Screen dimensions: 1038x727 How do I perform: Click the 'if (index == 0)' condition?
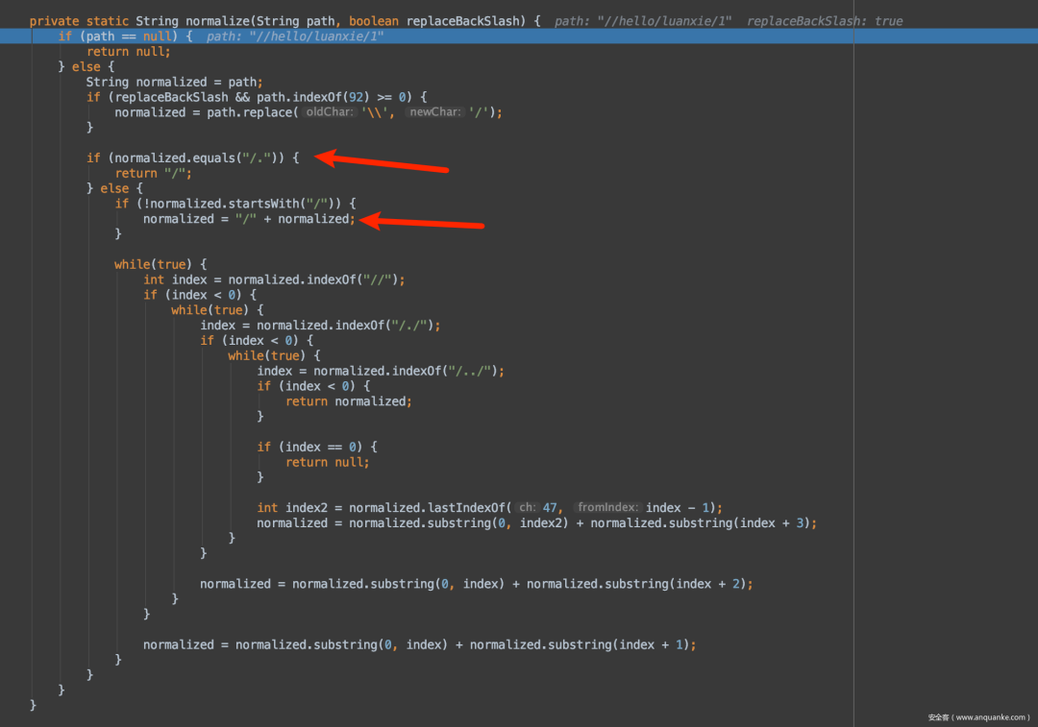317,447
